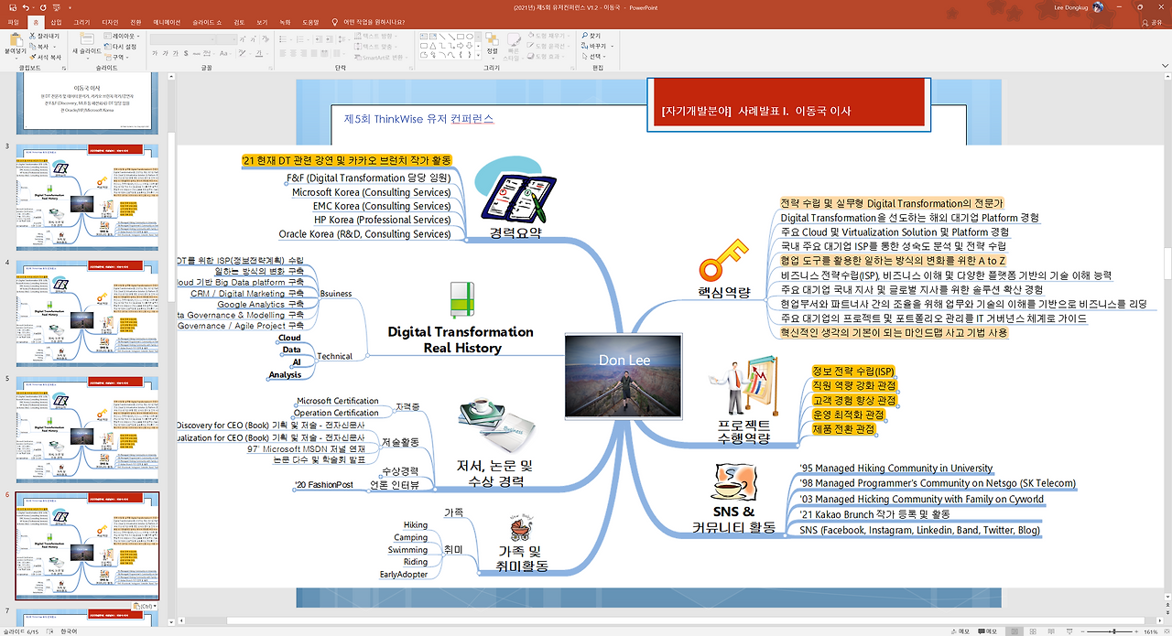Click Reset (다시 설정) slide button
Viewport: 1172px width, 636px height.
[x=120, y=47]
